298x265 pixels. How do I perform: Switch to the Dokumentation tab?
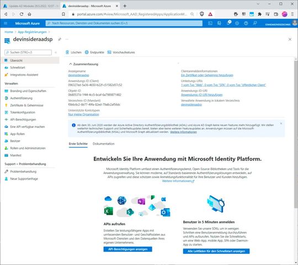tap(104, 144)
